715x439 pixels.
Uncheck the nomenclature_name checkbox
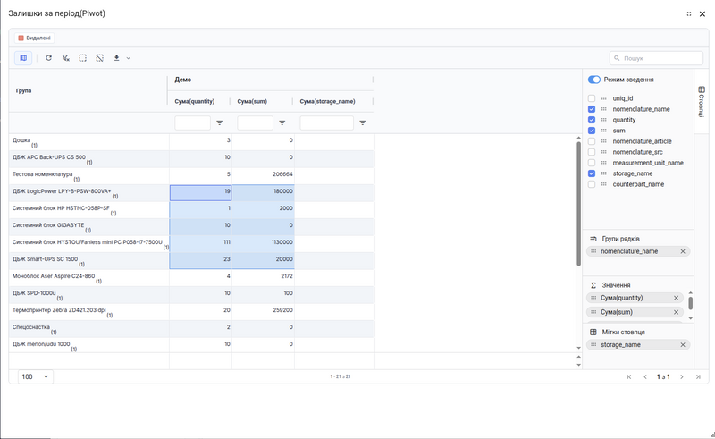click(592, 109)
